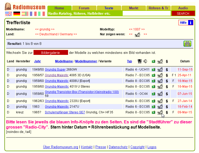Open the Presse footer link
The image size is (199, 153).
pos(101,147)
